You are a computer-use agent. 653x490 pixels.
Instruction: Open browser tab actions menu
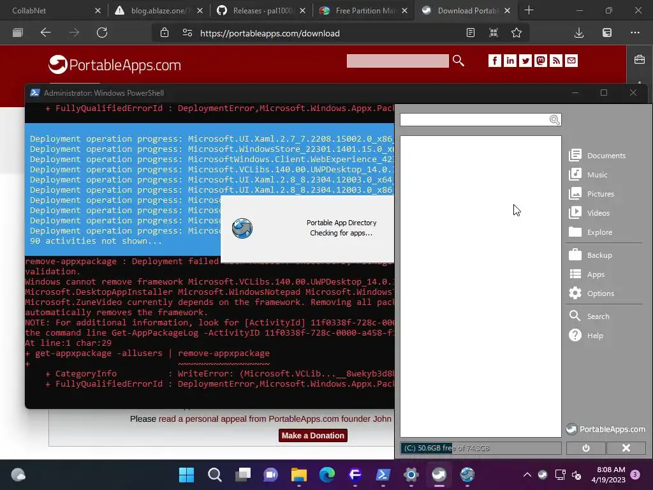tap(17, 33)
